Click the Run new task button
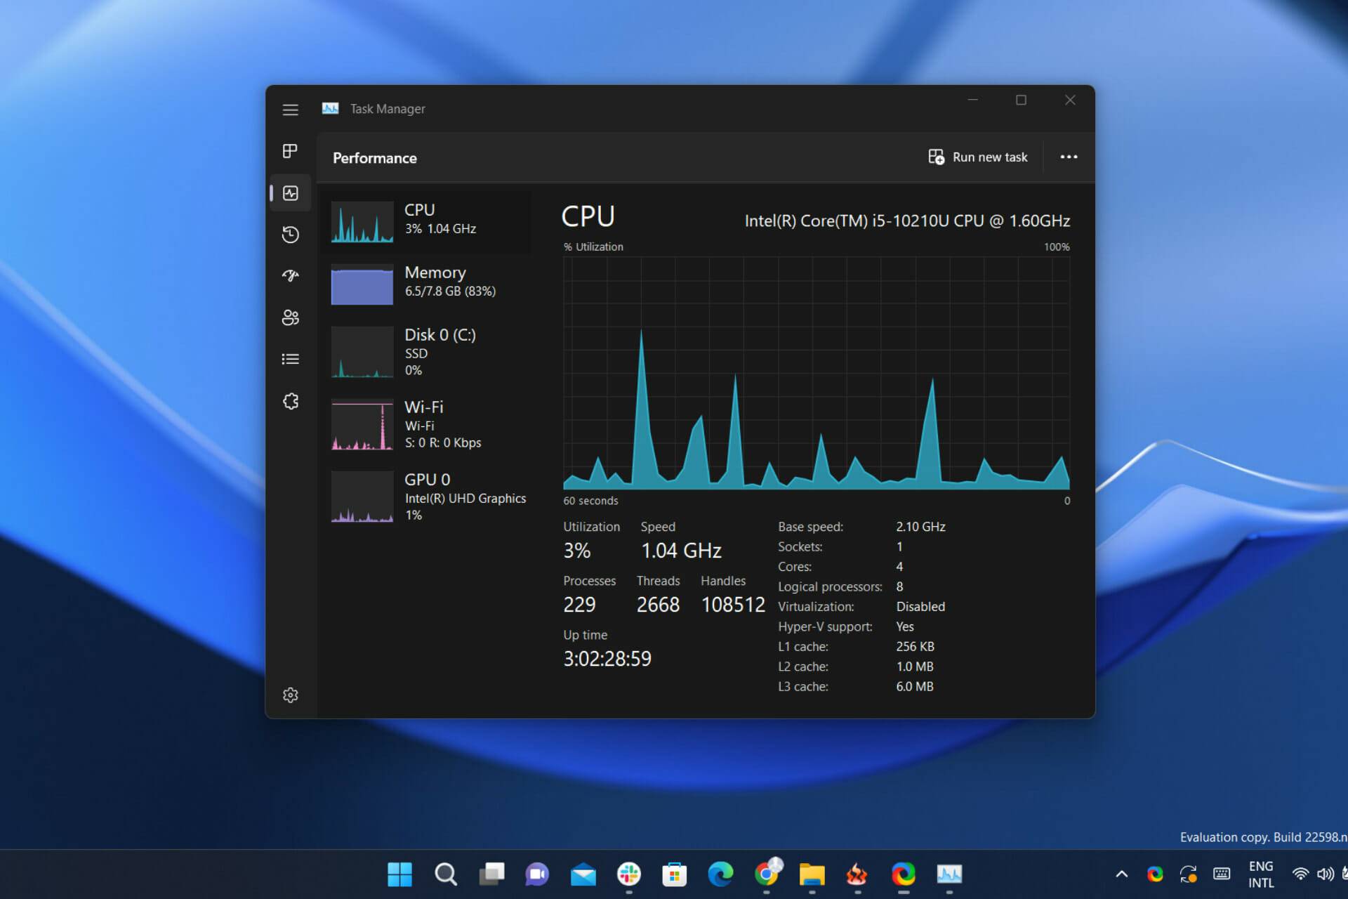 (x=978, y=157)
